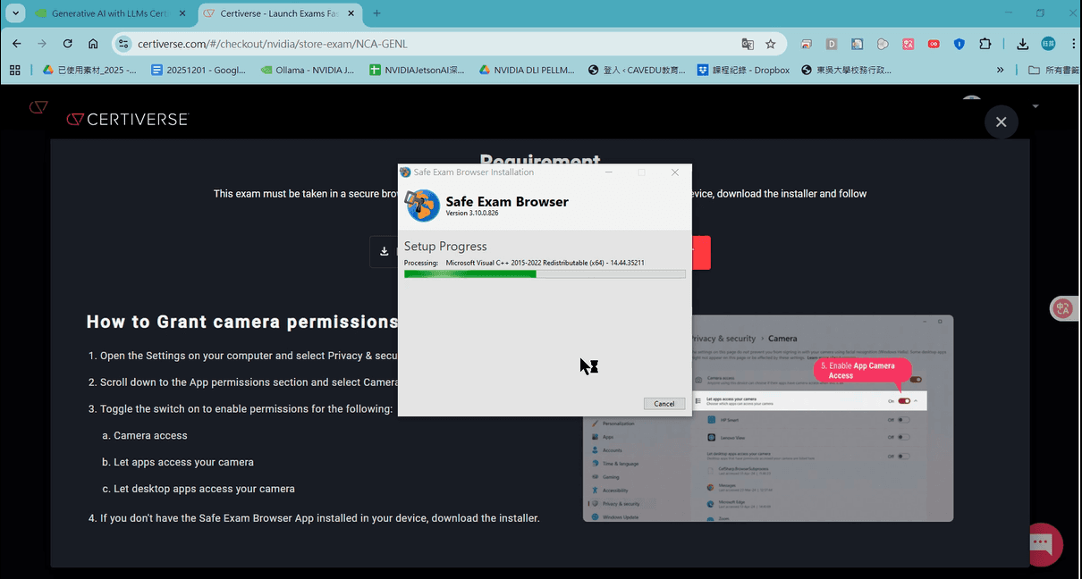Image resolution: width=1082 pixels, height=579 pixels.
Task: Click 'b. Let apps access your camera'
Action: pos(177,462)
